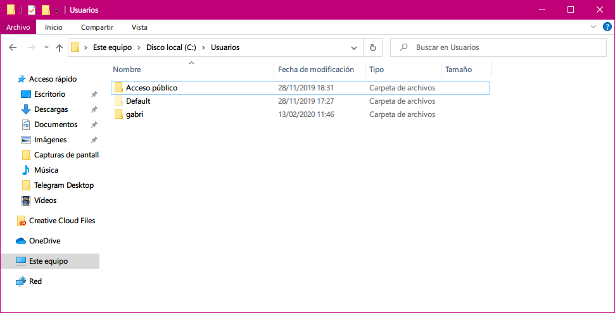Click pin icon beside Imágenes
This screenshot has width=615, height=313.
tap(94, 140)
